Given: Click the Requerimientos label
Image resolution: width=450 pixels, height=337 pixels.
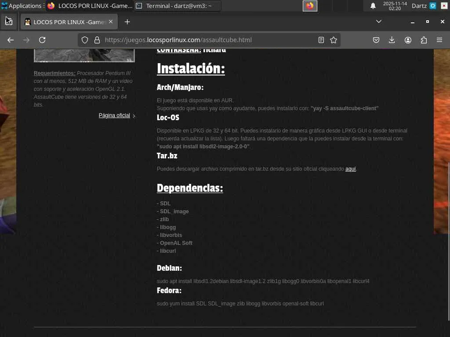Looking at the screenshot, I should click(54, 73).
